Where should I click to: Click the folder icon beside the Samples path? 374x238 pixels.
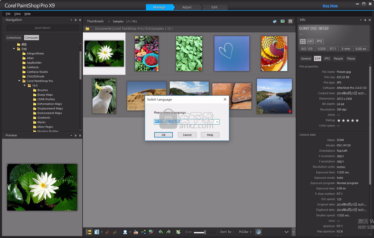[87, 29]
